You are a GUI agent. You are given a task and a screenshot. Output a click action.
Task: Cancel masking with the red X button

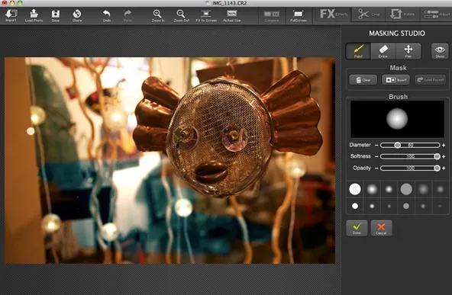pos(381,228)
